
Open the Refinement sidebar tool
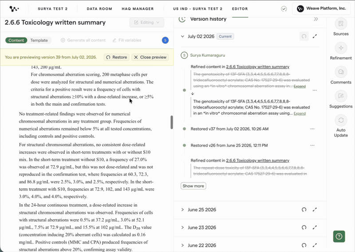pos(341,48)
